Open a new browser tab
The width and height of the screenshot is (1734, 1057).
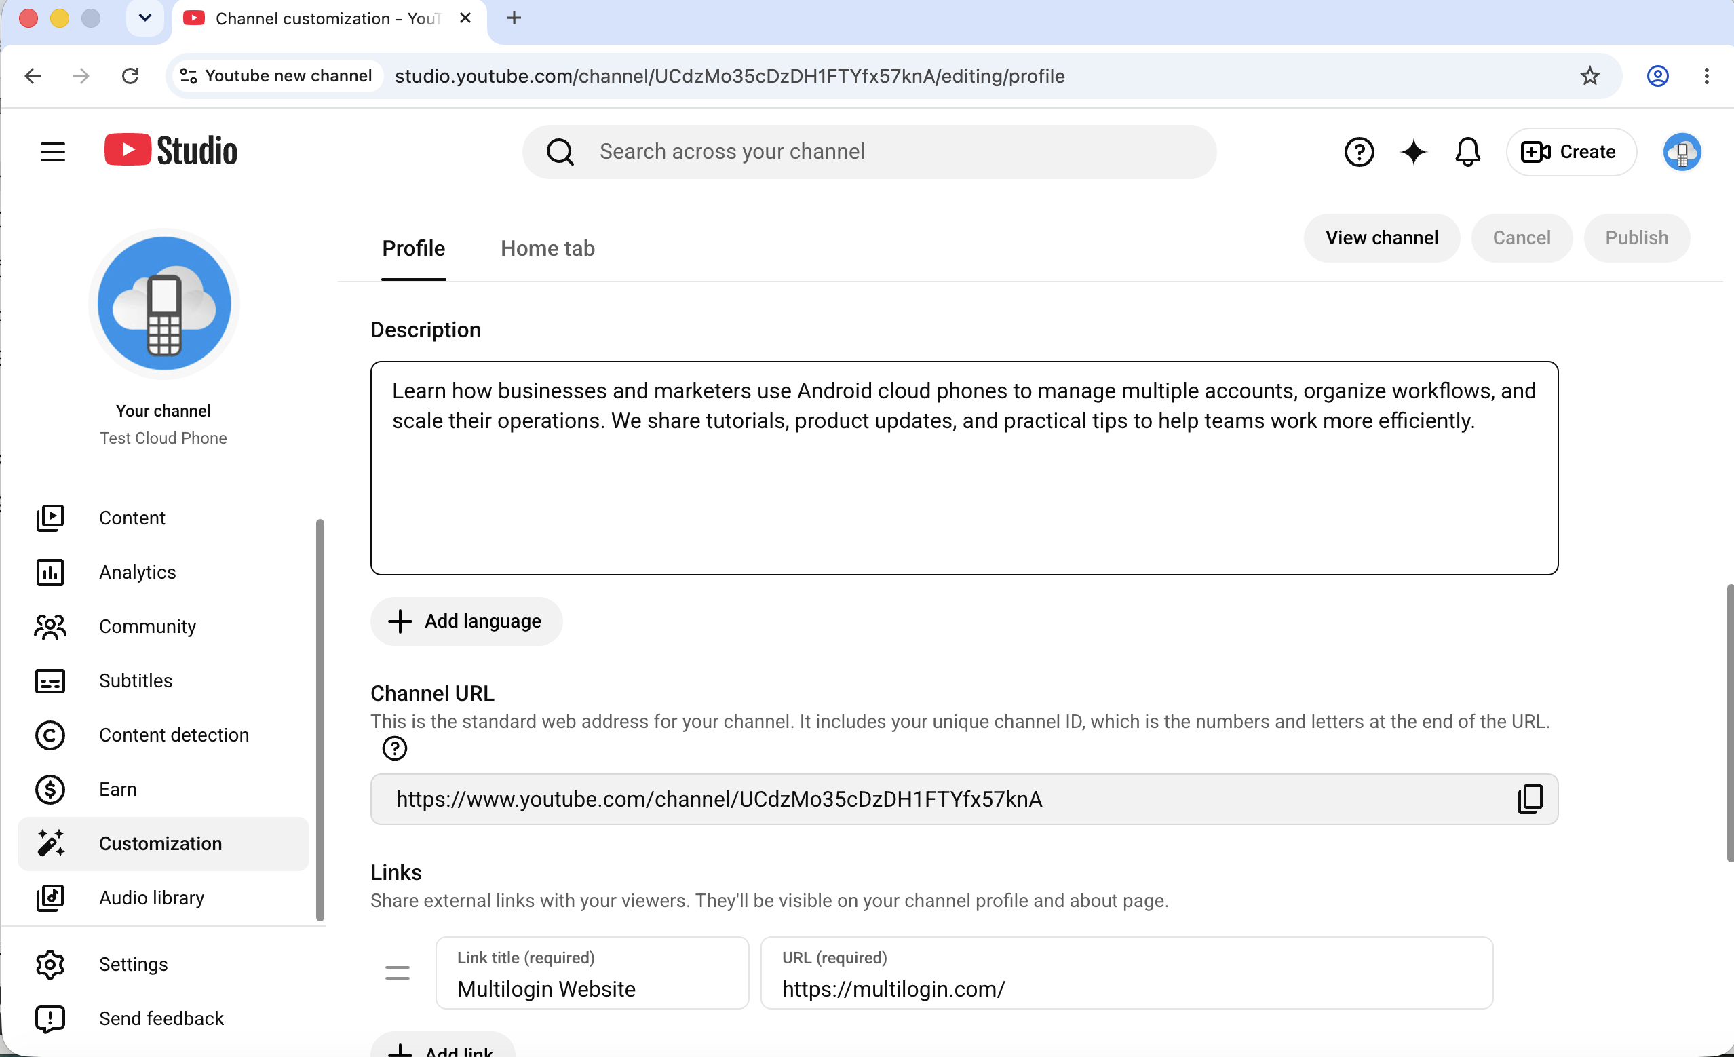click(514, 18)
